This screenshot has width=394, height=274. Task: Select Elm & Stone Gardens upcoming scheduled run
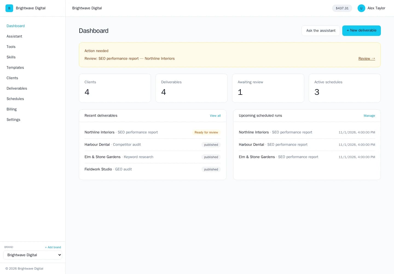coord(307,157)
